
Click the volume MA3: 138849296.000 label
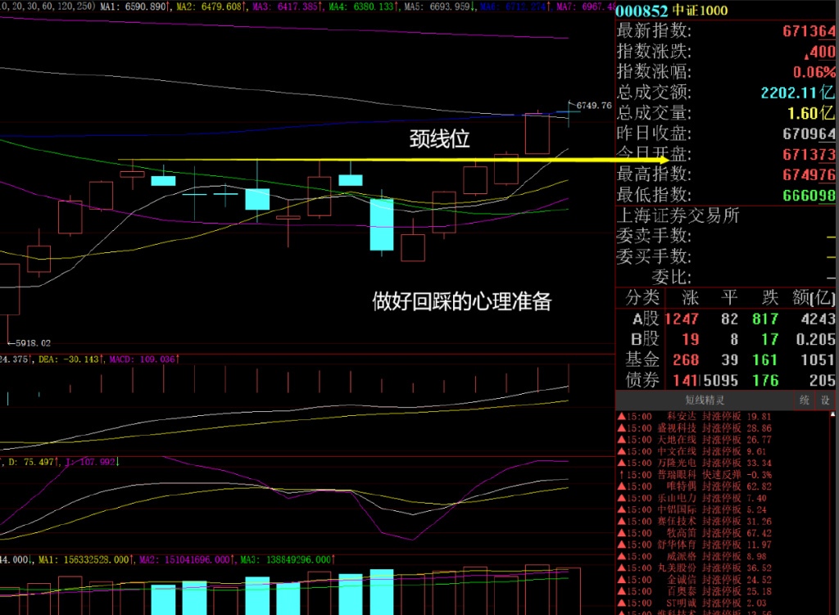288,559
